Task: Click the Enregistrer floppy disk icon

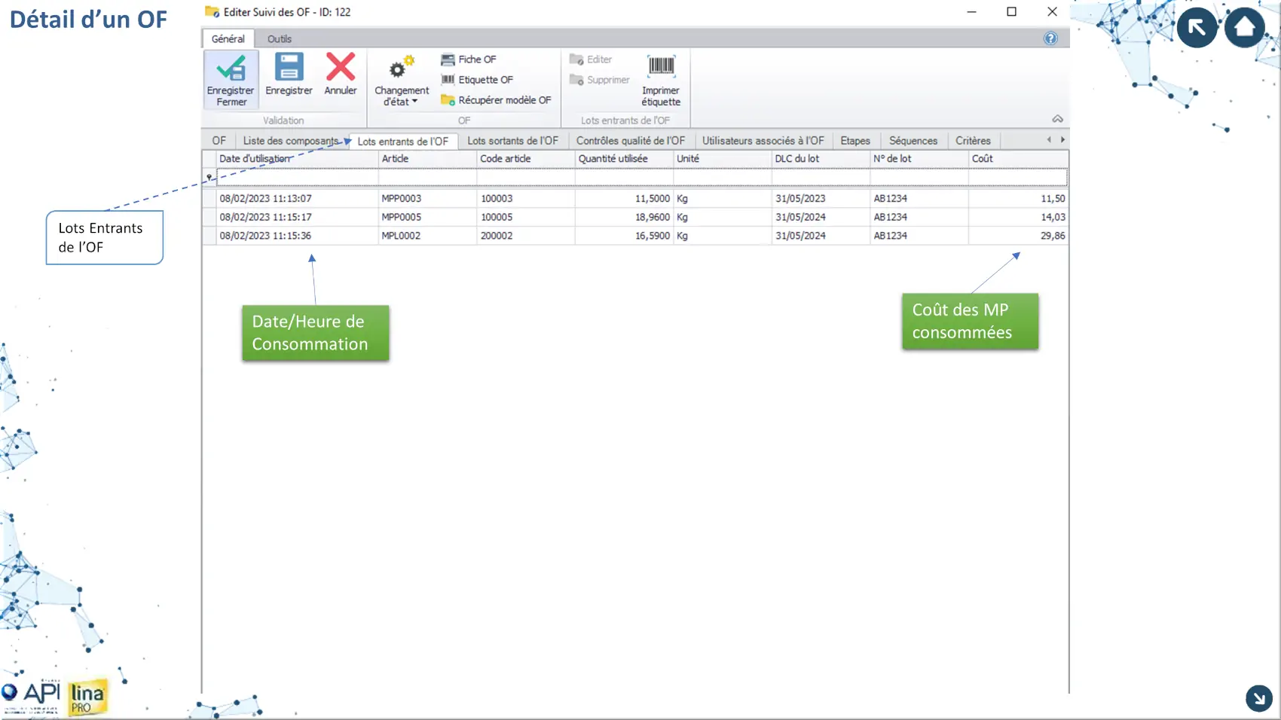Action: [x=289, y=67]
